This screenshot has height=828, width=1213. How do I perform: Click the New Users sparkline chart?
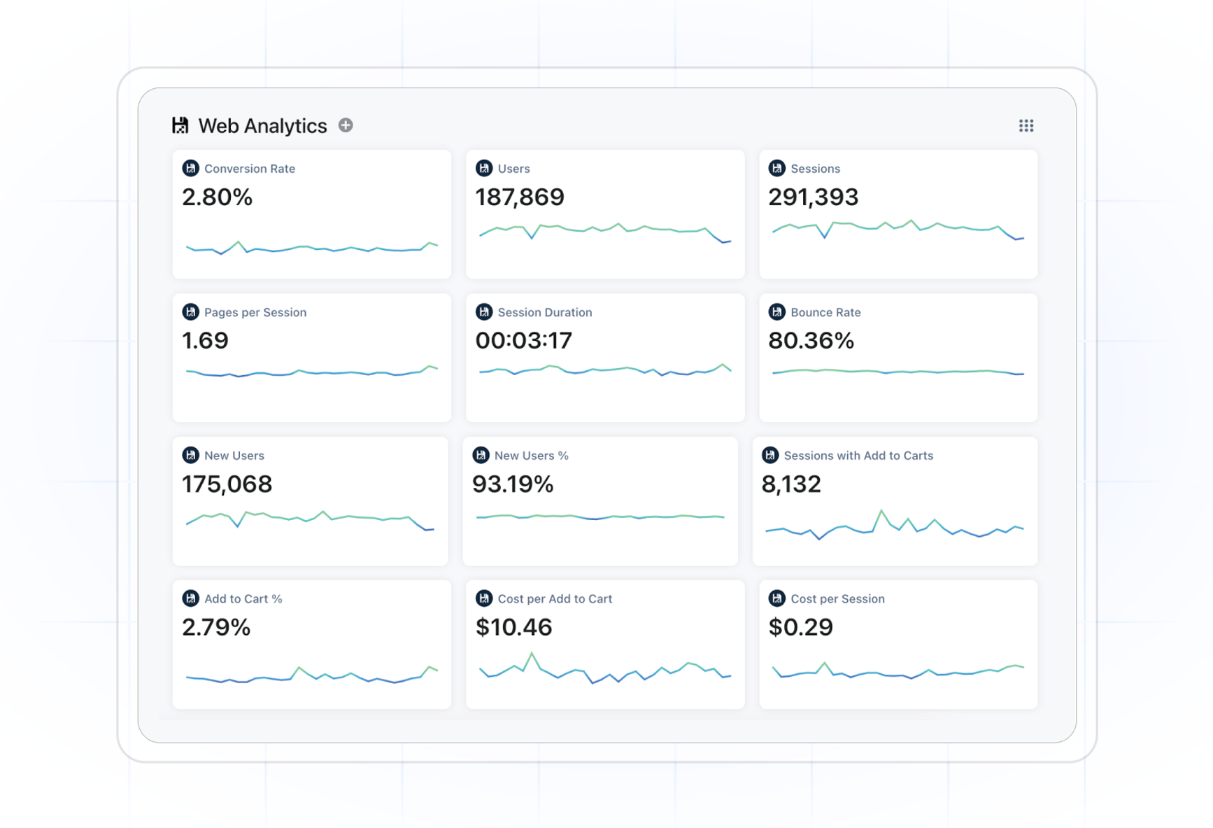click(310, 521)
